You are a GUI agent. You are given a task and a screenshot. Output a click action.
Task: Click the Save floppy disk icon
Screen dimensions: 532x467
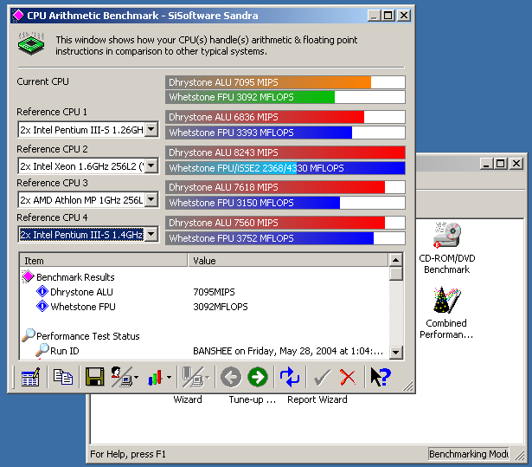94,377
